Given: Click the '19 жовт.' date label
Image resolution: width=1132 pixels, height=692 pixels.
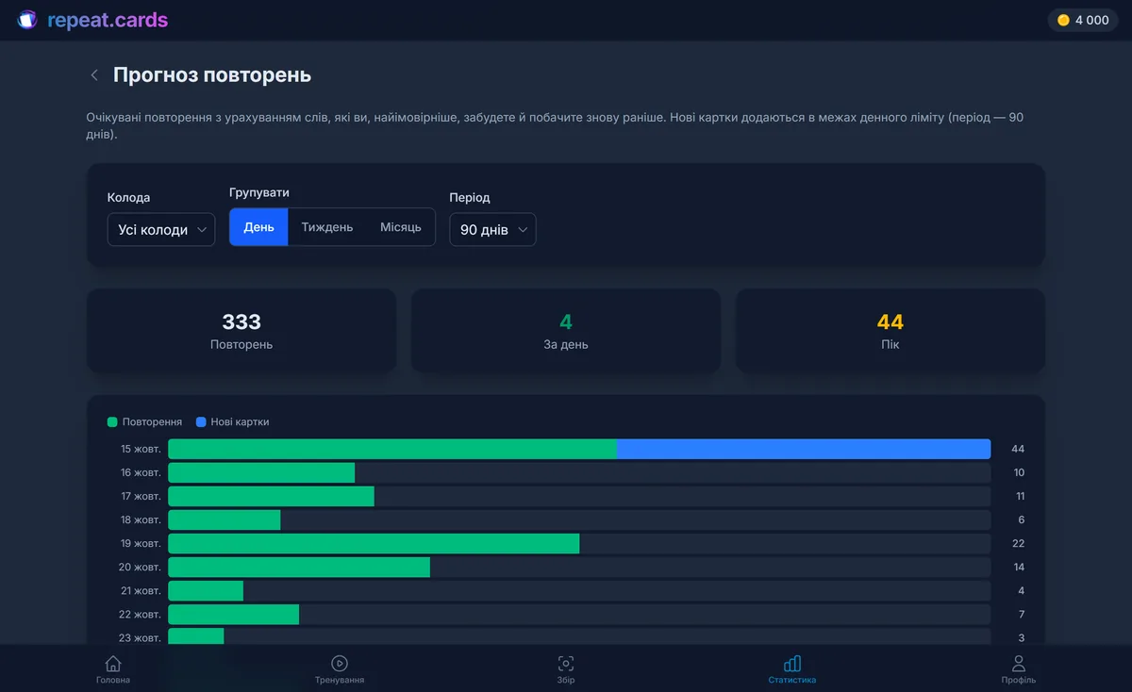Looking at the screenshot, I should (141, 543).
